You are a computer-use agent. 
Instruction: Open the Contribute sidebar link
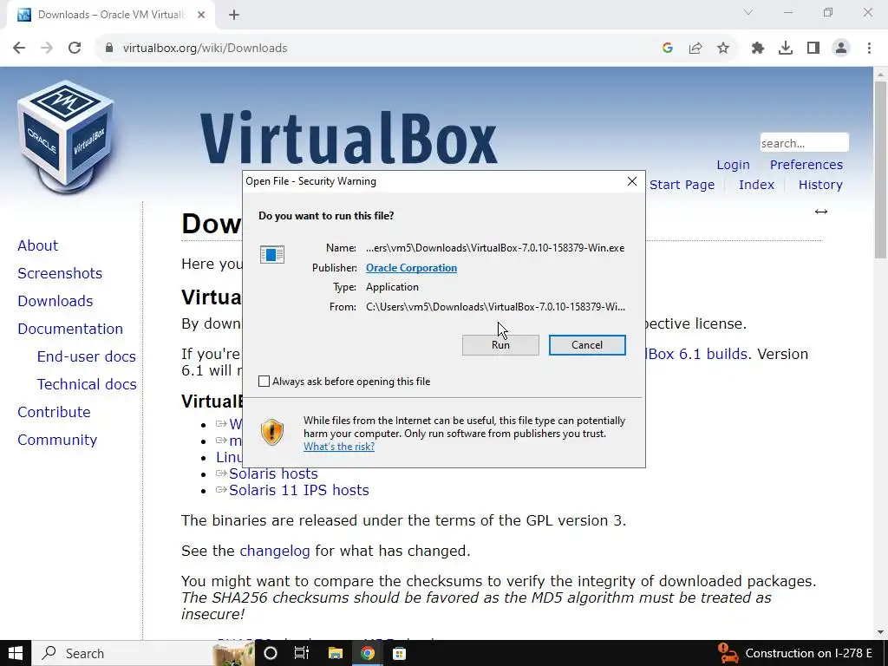pos(54,412)
